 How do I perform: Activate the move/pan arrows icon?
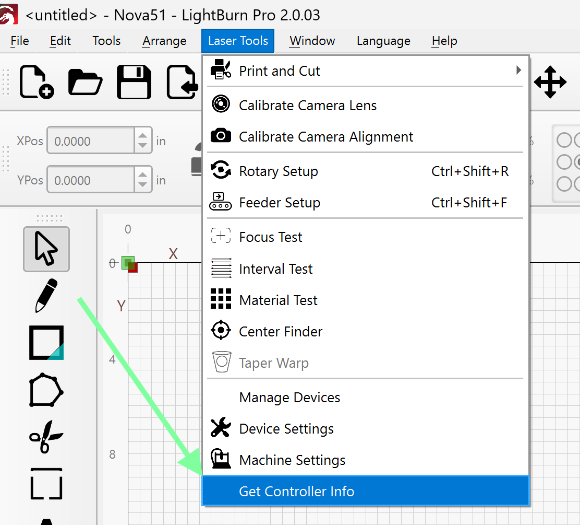point(550,82)
